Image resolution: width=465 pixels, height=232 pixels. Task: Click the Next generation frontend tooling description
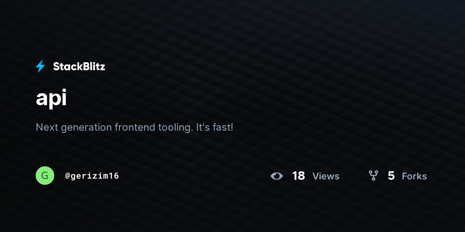[134, 127]
